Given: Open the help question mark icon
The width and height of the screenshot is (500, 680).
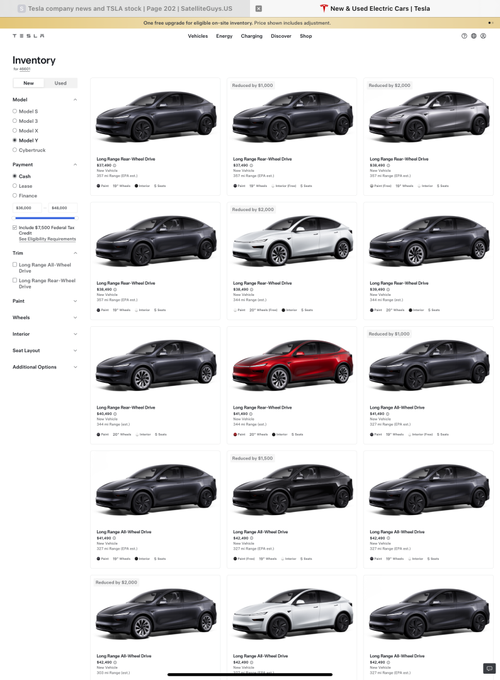Looking at the screenshot, I should [x=464, y=36].
